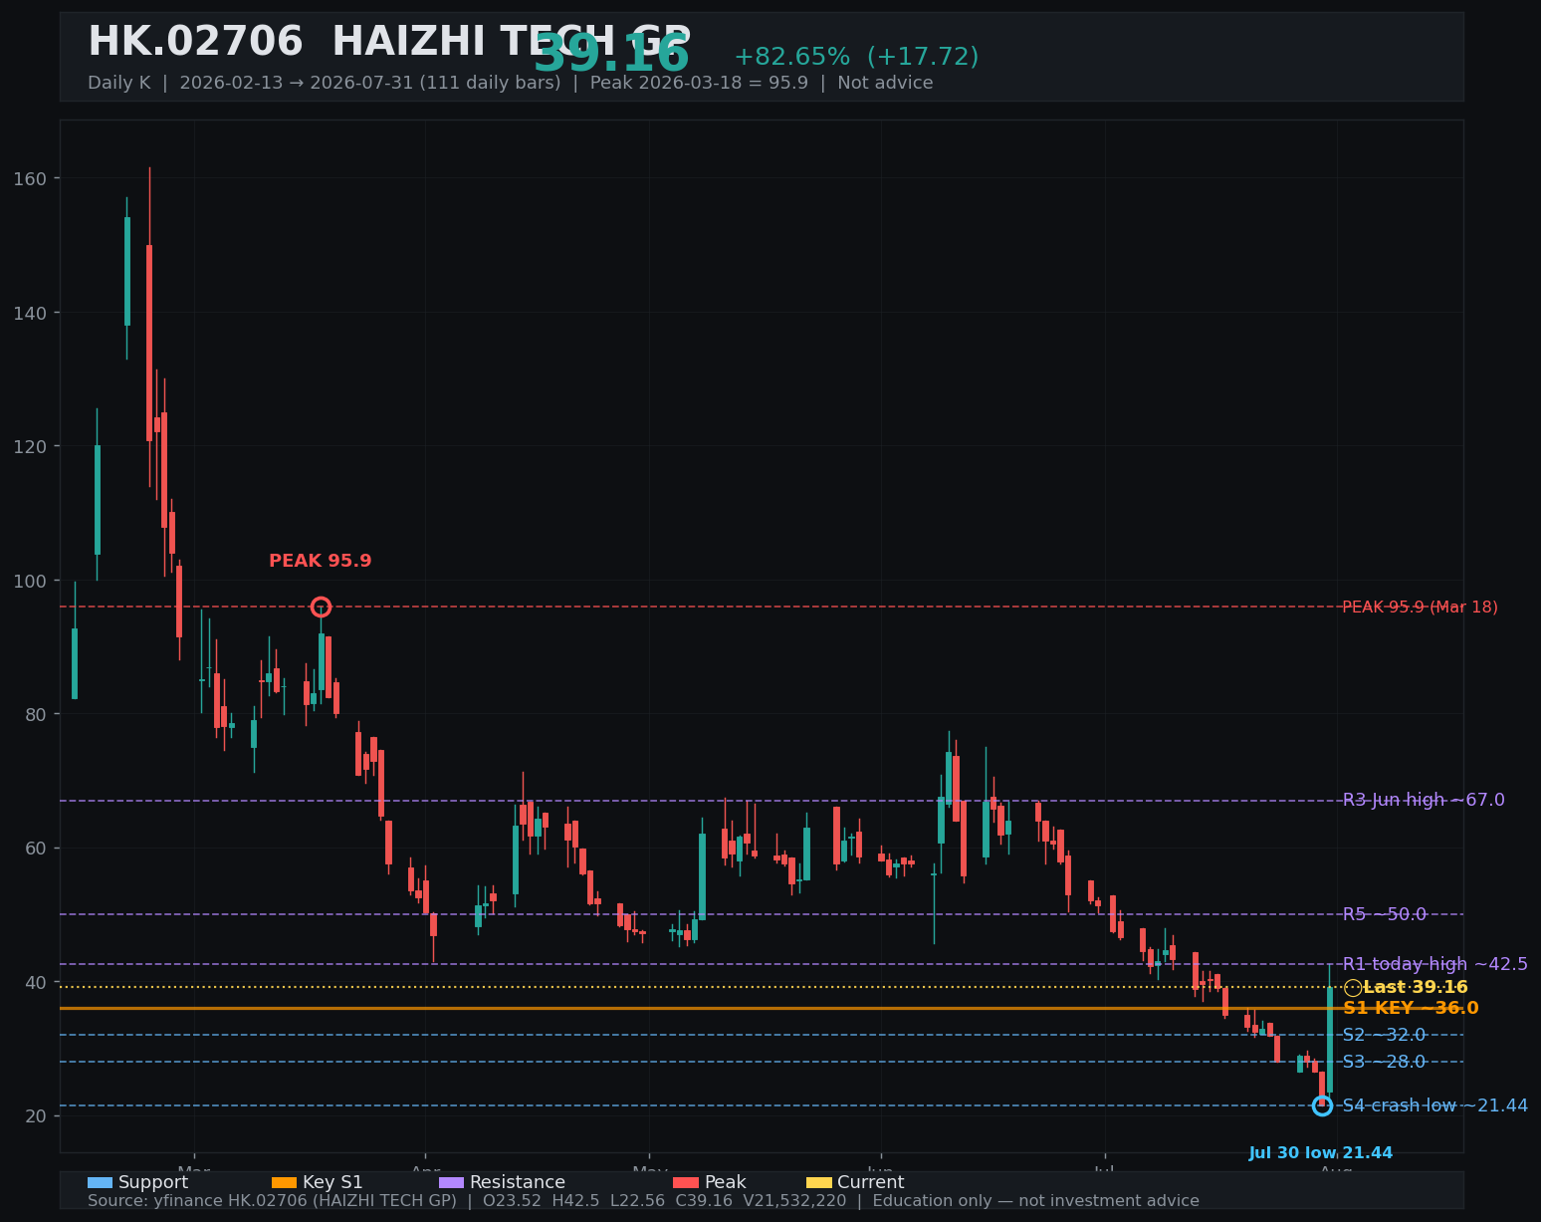Viewport: 1541px width, 1222px height.
Task: Click the 'S3 ~28.0' support label
Action: tap(1385, 1062)
